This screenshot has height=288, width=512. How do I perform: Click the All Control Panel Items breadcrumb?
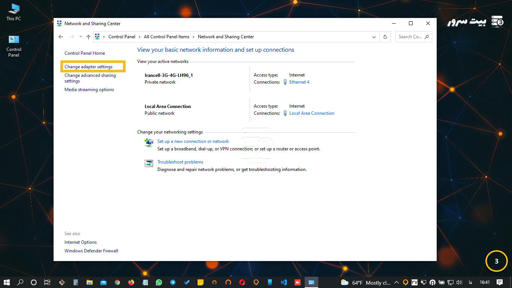[166, 37]
